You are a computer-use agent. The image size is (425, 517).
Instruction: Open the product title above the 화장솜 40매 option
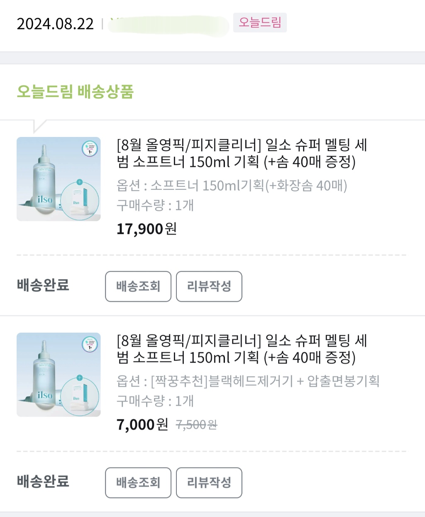point(242,153)
